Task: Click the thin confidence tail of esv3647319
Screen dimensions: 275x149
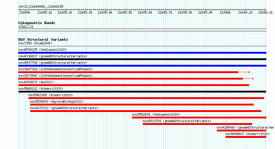Action: pos(244,72)
